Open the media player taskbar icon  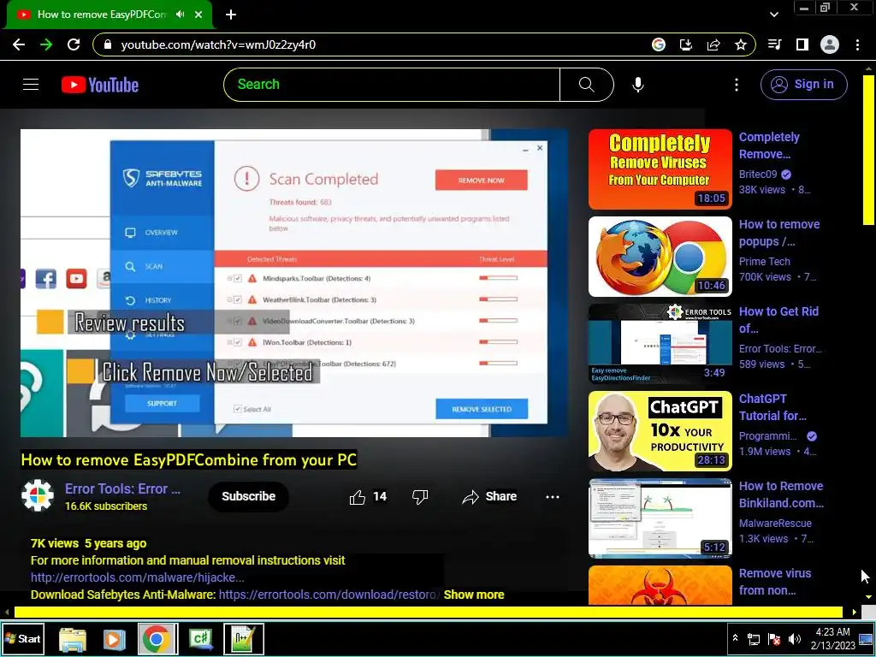114,639
